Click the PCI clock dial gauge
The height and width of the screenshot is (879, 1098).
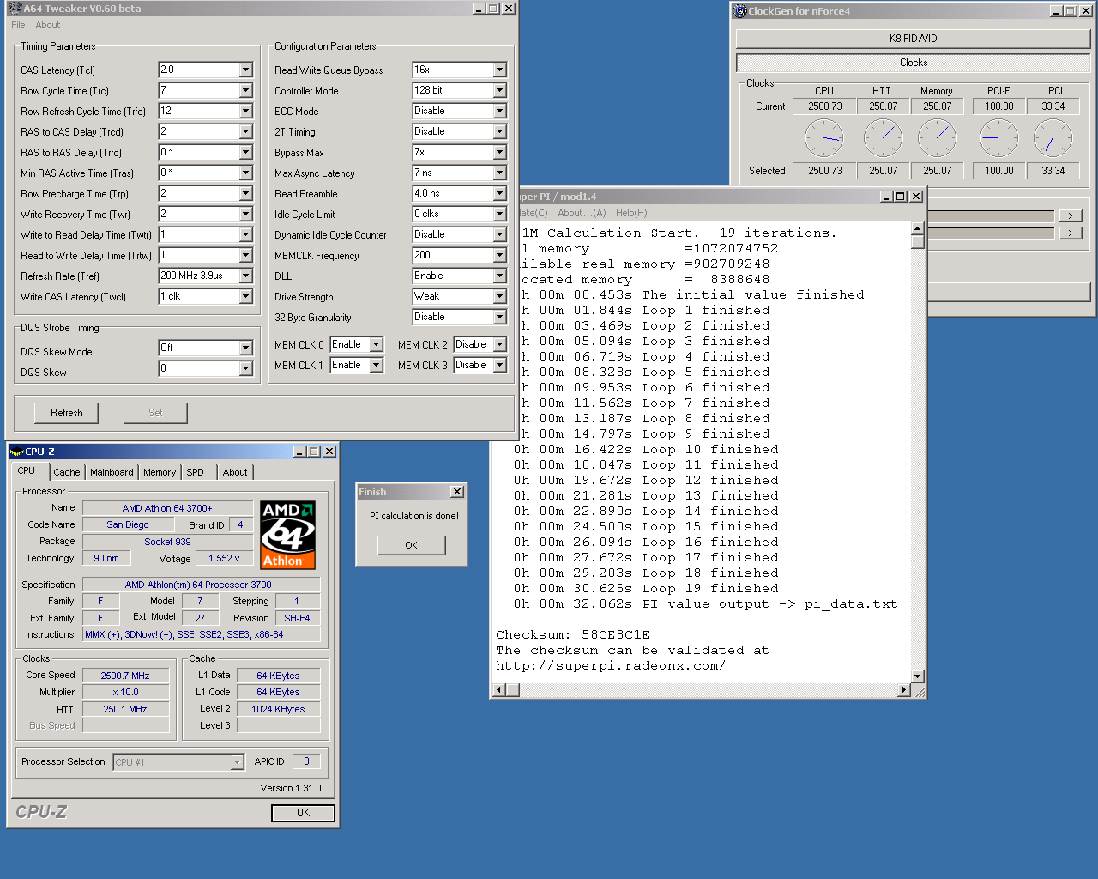tap(1053, 138)
